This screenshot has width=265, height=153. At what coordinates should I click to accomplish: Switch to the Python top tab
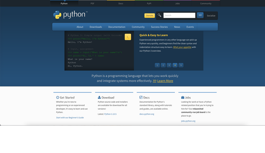(64, 3)
